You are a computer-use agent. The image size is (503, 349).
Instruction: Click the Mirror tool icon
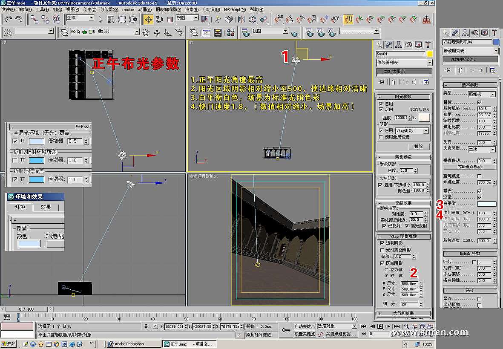242,19
